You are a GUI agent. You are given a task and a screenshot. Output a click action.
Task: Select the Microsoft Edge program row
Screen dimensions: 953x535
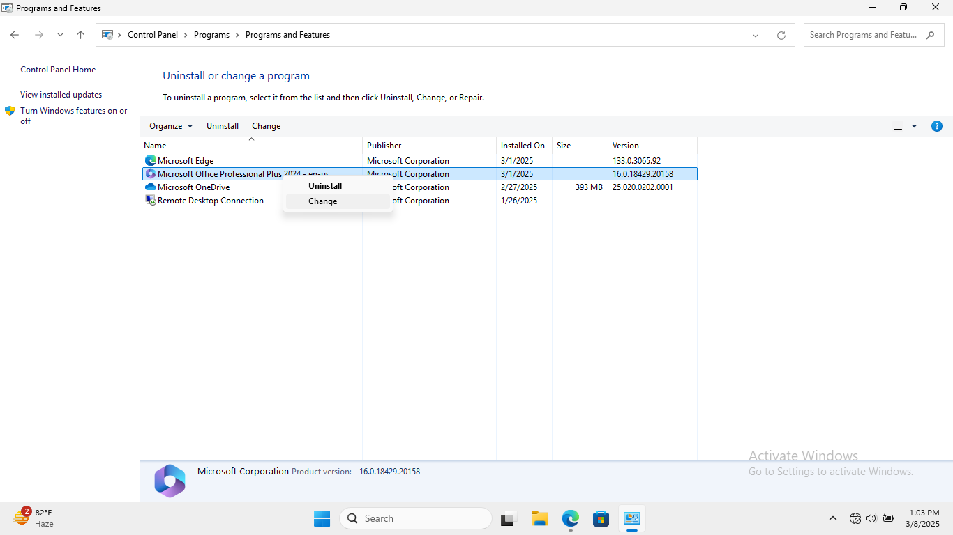click(x=419, y=161)
